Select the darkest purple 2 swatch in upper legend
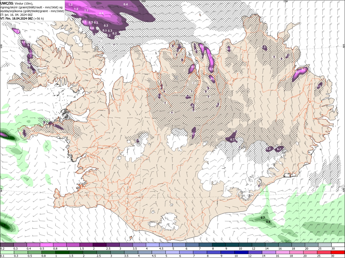 [99, 245]
